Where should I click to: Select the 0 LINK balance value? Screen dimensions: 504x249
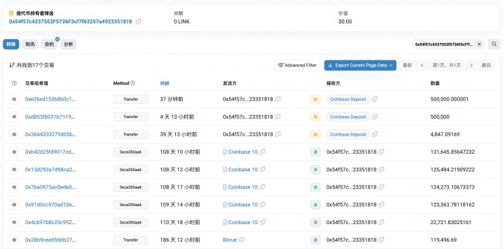(x=181, y=21)
